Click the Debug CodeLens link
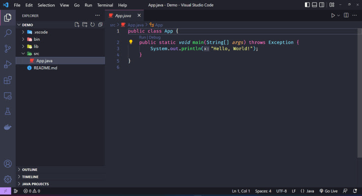The width and height of the screenshot is (362, 196). point(154,37)
